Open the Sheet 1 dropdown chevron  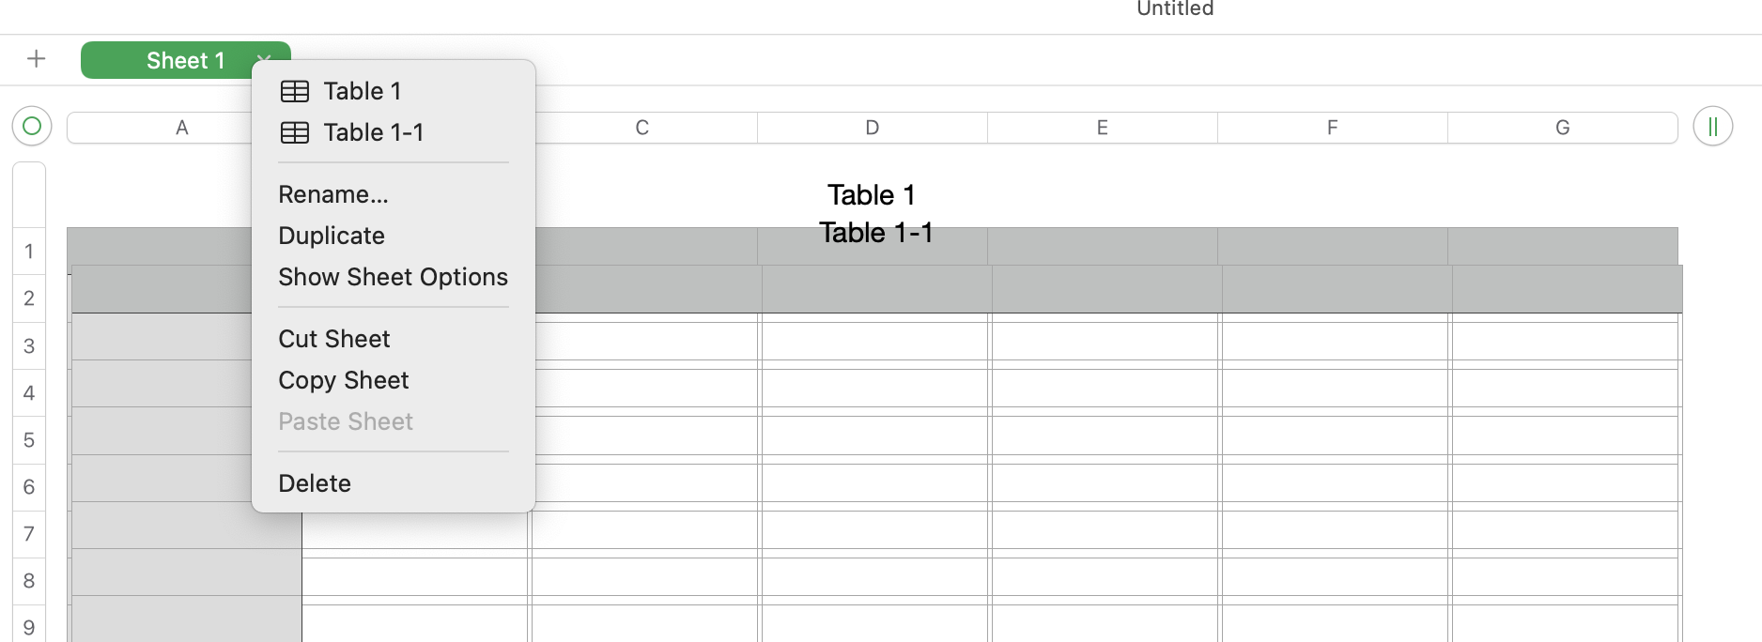(264, 60)
